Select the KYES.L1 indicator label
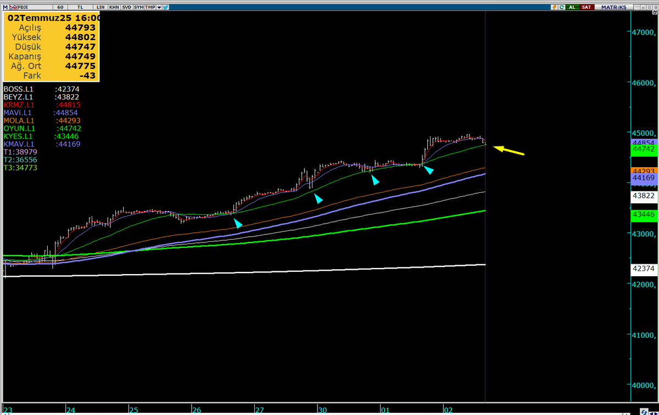Image resolution: width=659 pixels, height=415 pixels. (x=18, y=136)
